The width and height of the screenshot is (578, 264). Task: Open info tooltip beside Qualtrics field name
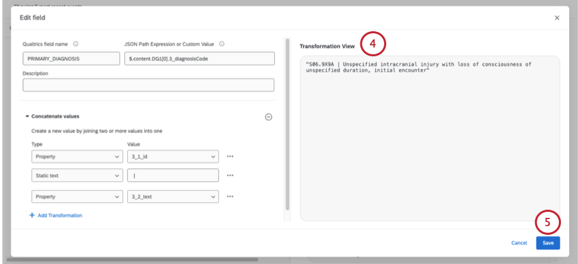point(75,44)
